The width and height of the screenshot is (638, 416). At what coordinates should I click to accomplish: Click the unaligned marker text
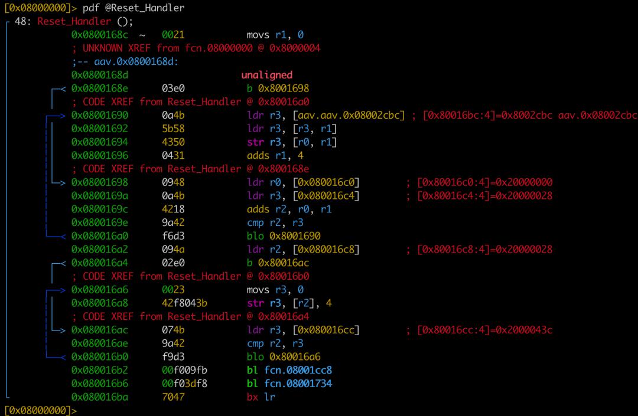(266, 75)
